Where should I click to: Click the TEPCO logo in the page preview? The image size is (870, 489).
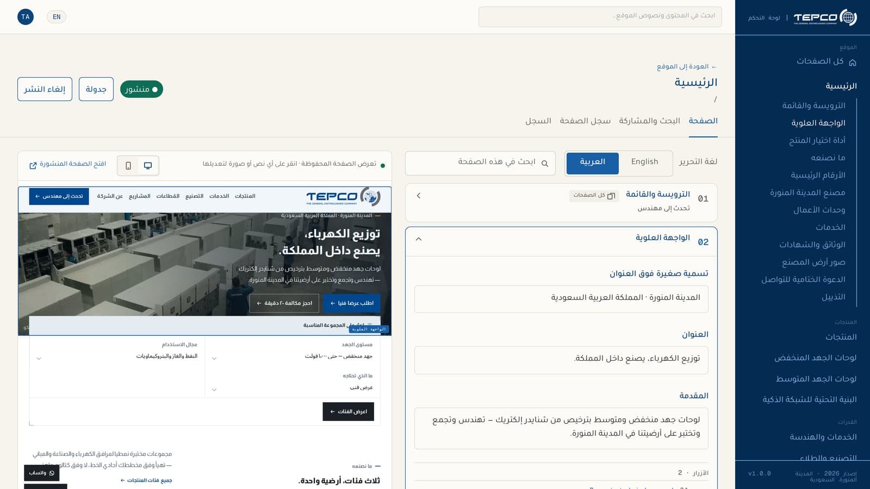tap(343, 197)
